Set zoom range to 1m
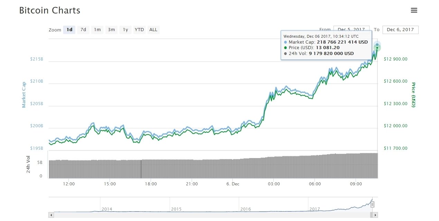The height and width of the screenshot is (221, 439). [x=97, y=30]
